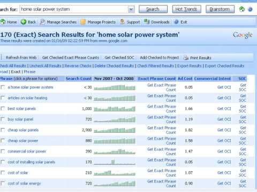This screenshot has height=192, width=257.
Task: Click ad cost 1.82 in cheap solar panels row
Action: point(188,130)
